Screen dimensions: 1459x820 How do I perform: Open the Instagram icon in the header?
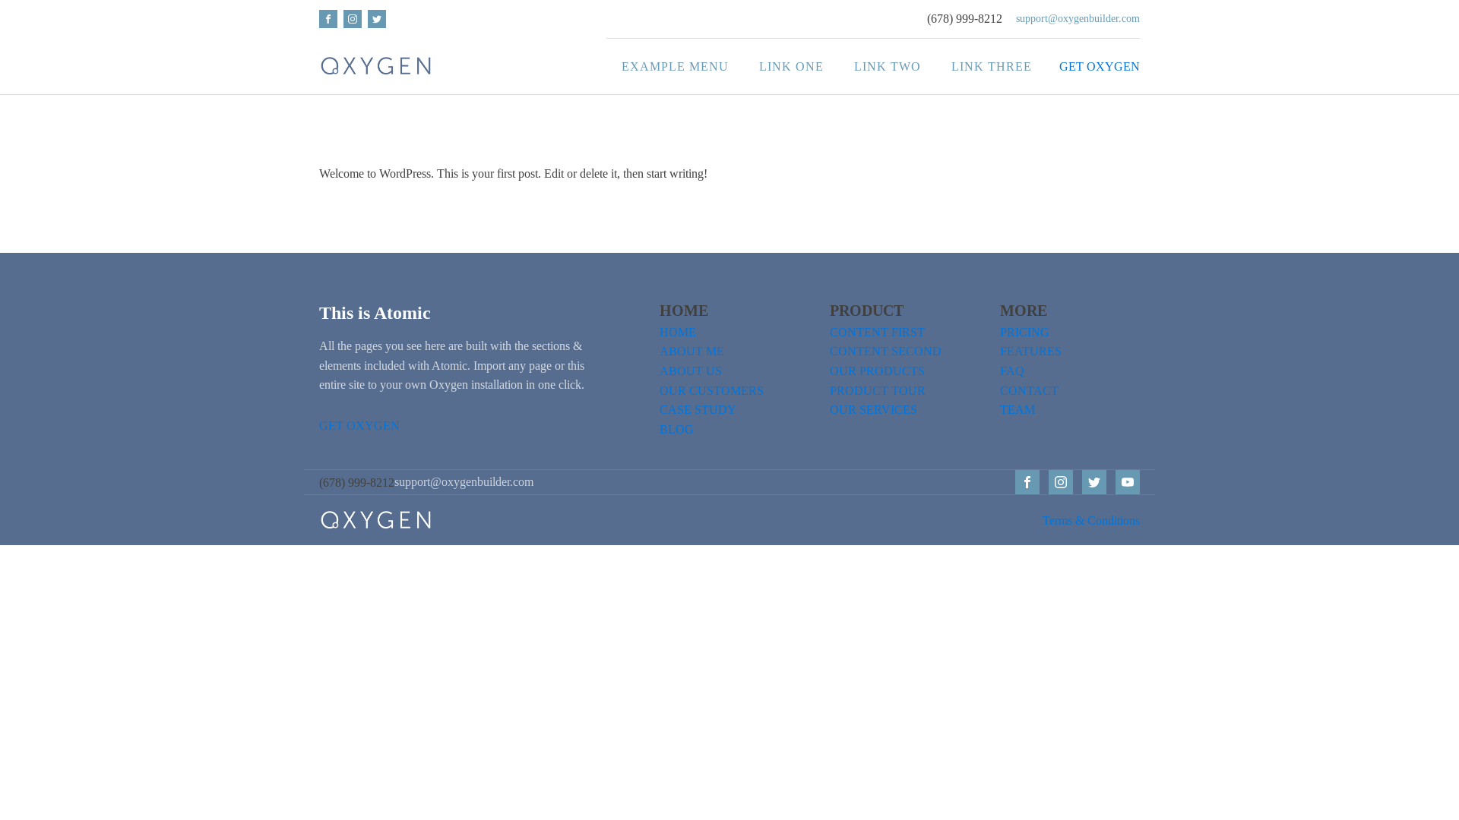[353, 19]
